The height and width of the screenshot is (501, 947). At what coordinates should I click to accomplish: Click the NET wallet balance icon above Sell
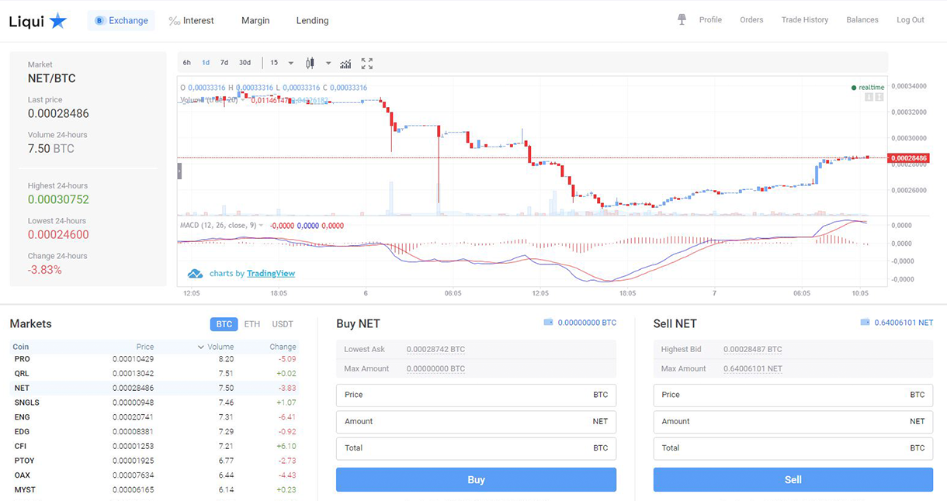pyautogui.click(x=865, y=323)
